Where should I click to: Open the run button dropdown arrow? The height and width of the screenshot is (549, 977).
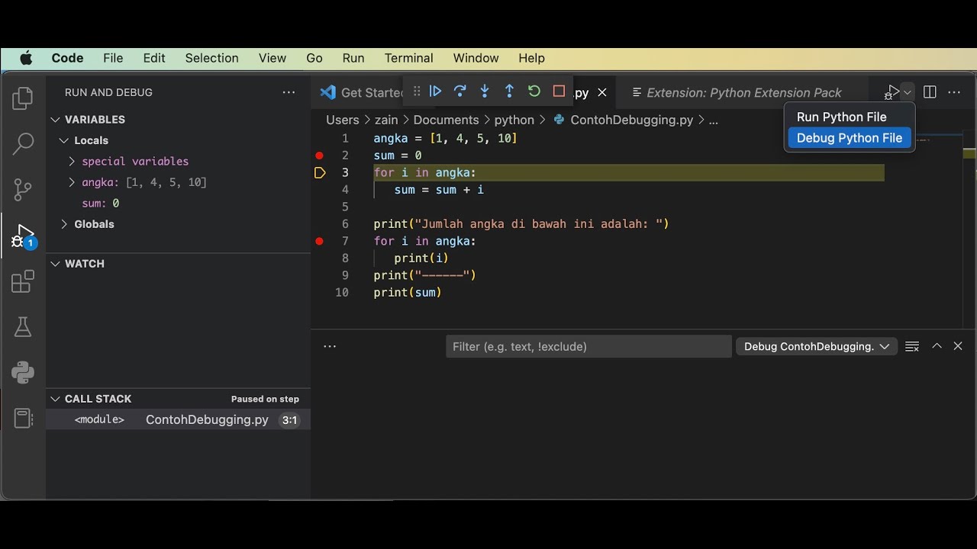[908, 92]
